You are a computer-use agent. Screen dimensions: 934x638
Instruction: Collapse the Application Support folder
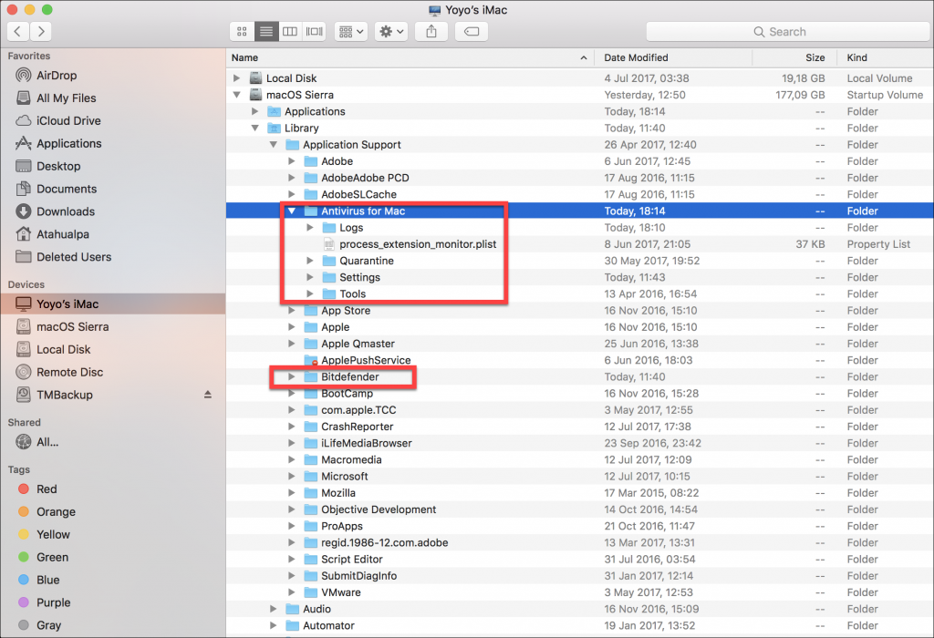click(x=274, y=145)
